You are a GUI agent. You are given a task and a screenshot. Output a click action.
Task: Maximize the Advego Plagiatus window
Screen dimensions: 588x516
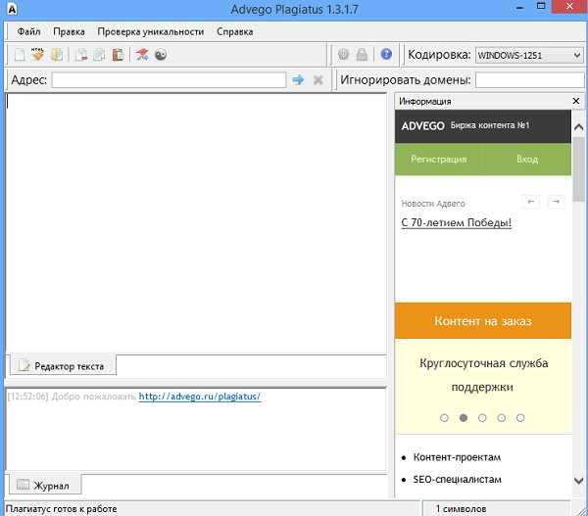[x=541, y=6]
